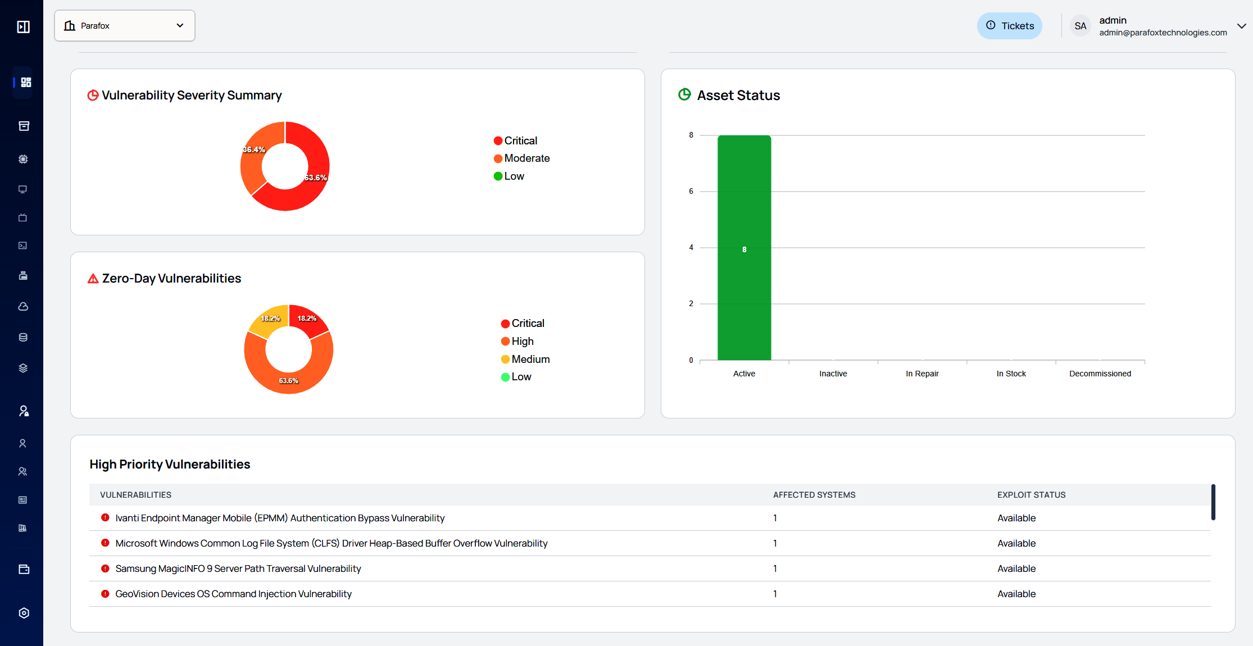1253x646 pixels.
Task: Open Samsung MagicINFO 9 Server vulnerability row
Action: coord(238,568)
